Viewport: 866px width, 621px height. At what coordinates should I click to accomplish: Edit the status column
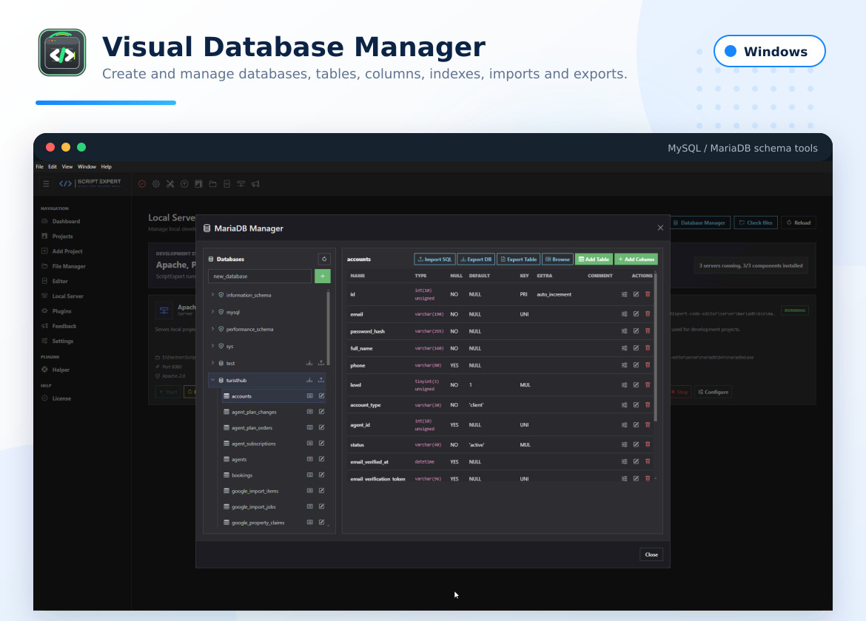637,444
